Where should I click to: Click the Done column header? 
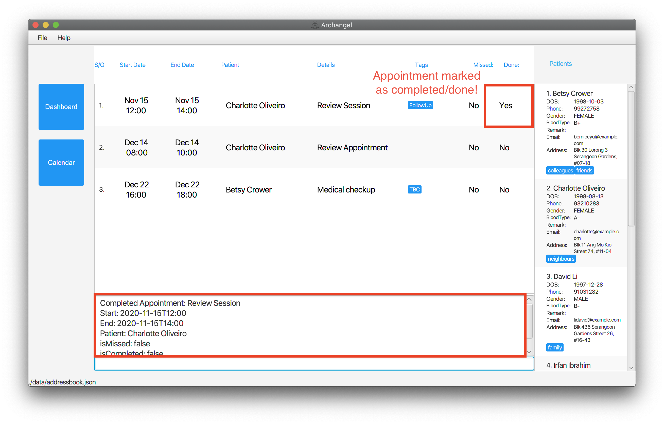pyautogui.click(x=511, y=65)
